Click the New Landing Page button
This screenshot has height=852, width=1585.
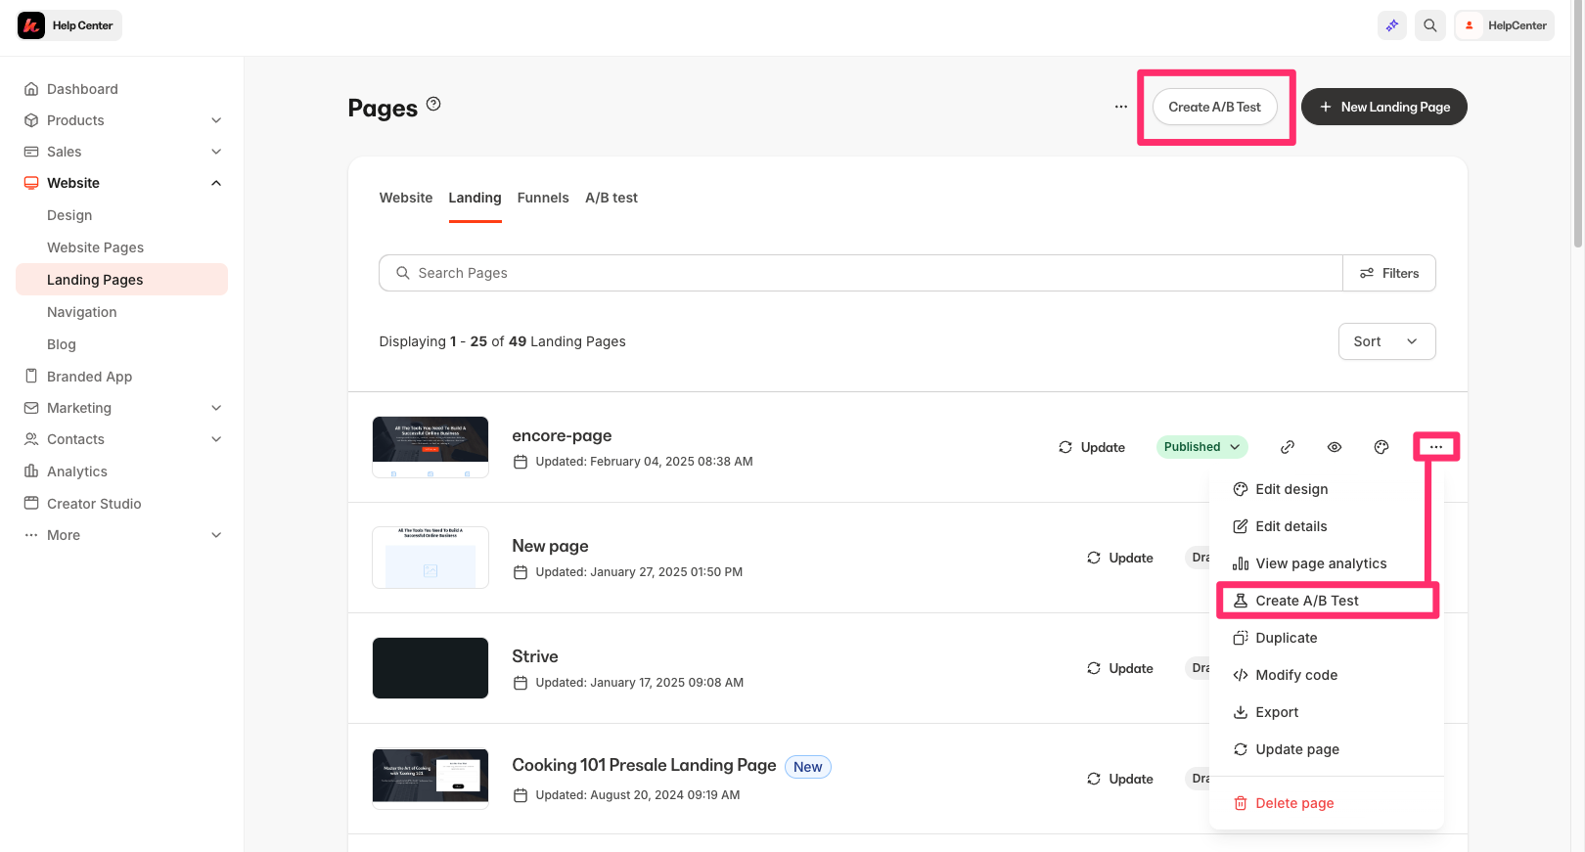tap(1384, 107)
